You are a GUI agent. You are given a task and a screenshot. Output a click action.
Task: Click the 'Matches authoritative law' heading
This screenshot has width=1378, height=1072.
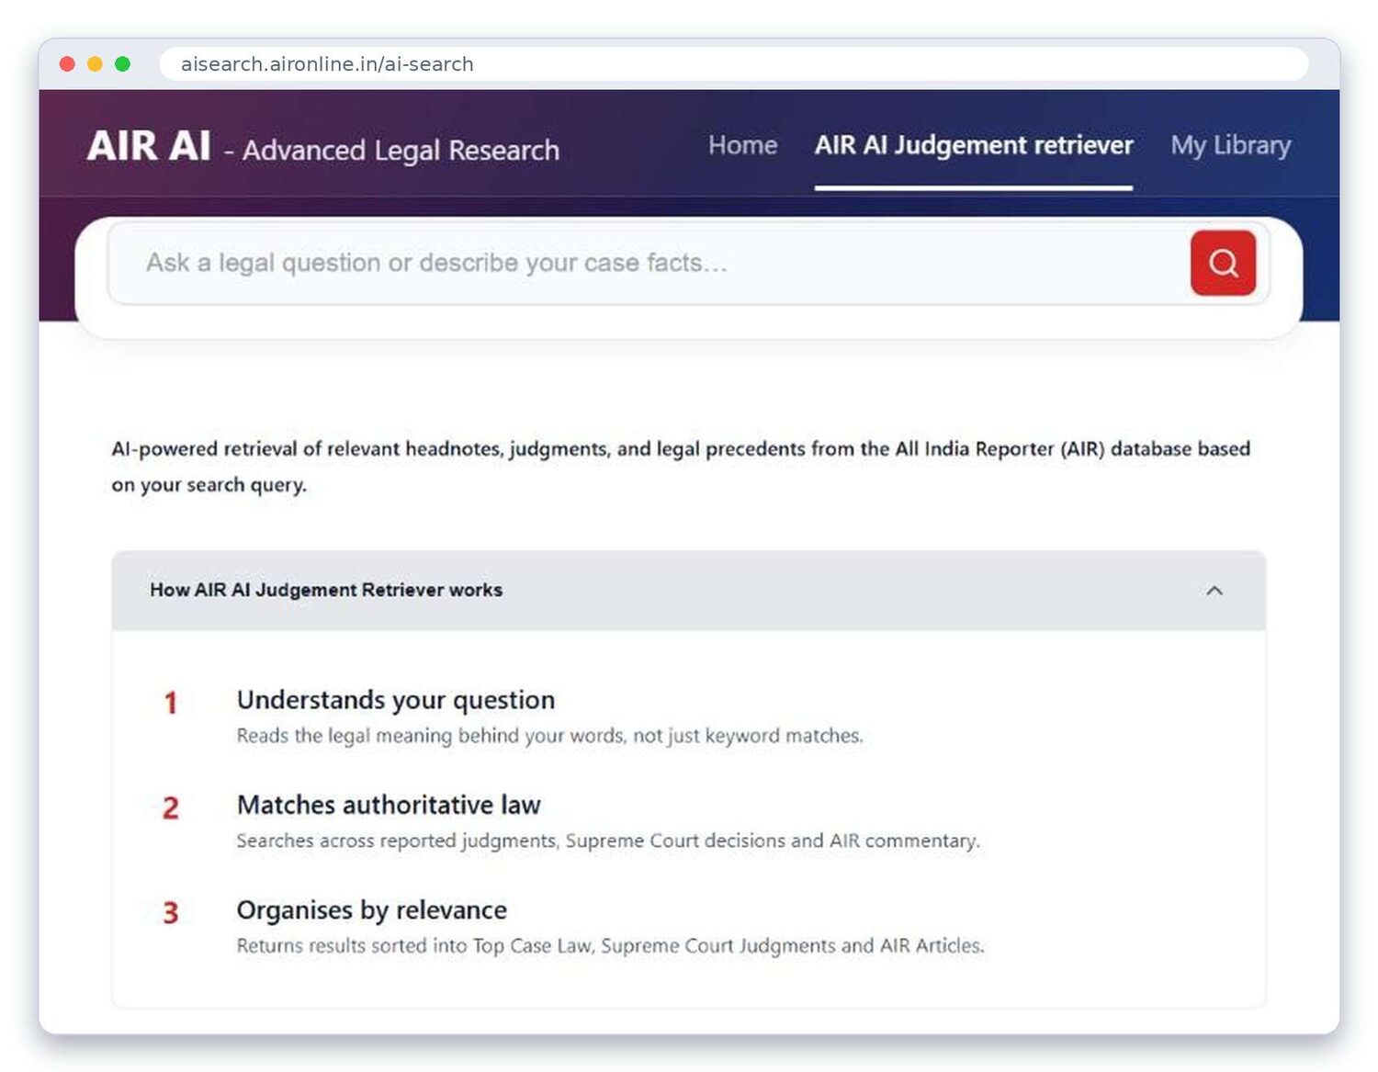click(389, 805)
